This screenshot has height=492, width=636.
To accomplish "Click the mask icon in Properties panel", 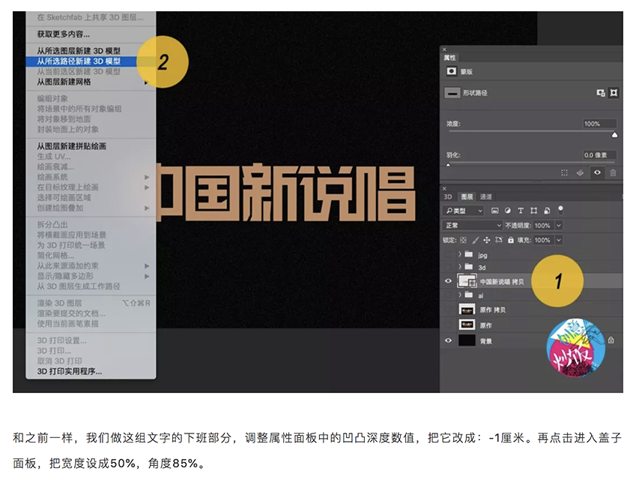I will pyautogui.click(x=451, y=71).
